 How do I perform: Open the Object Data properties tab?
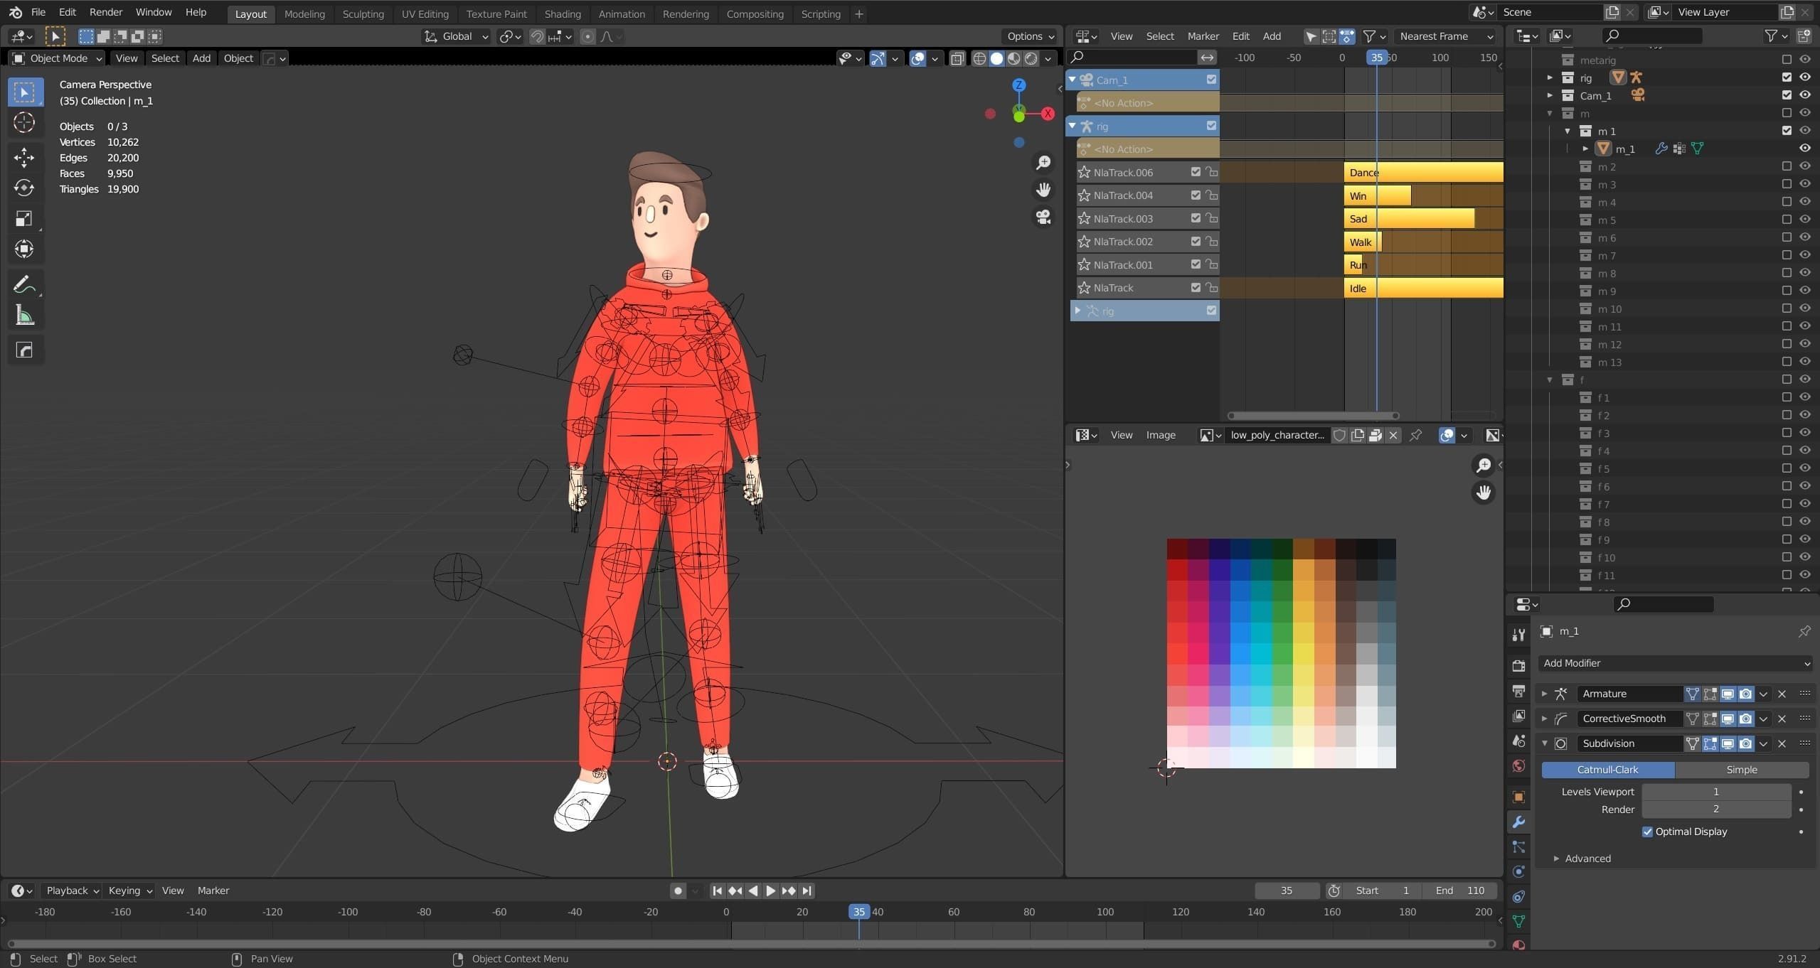pyautogui.click(x=1518, y=922)
